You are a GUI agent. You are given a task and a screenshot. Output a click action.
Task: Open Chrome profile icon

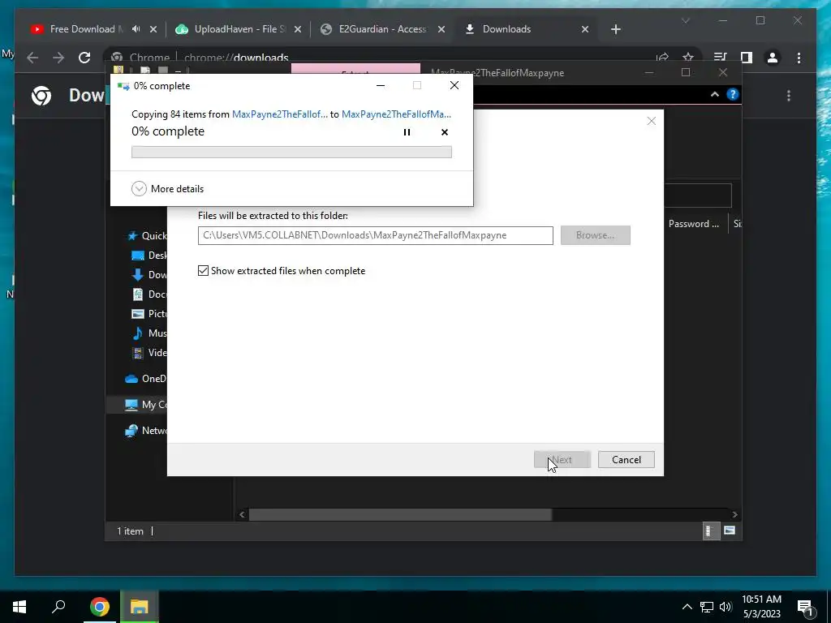(773, 58)
